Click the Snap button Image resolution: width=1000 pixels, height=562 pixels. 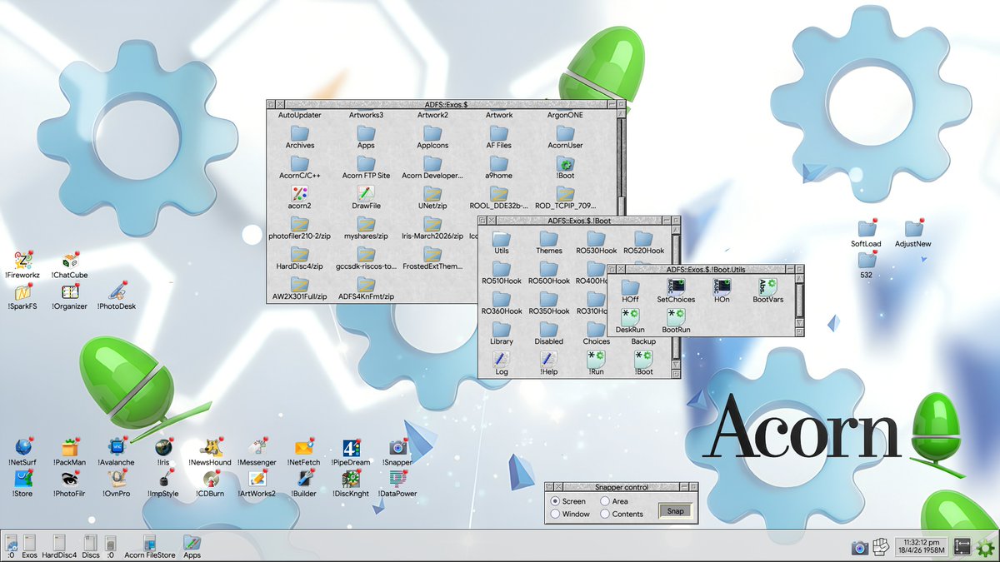click(x=675, y=510)
